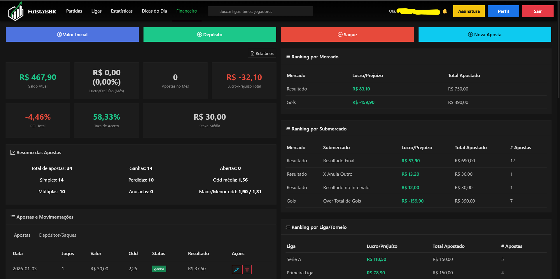Click the ganha status badge
This screenshot has width=560, height=279.
[159, 269]
